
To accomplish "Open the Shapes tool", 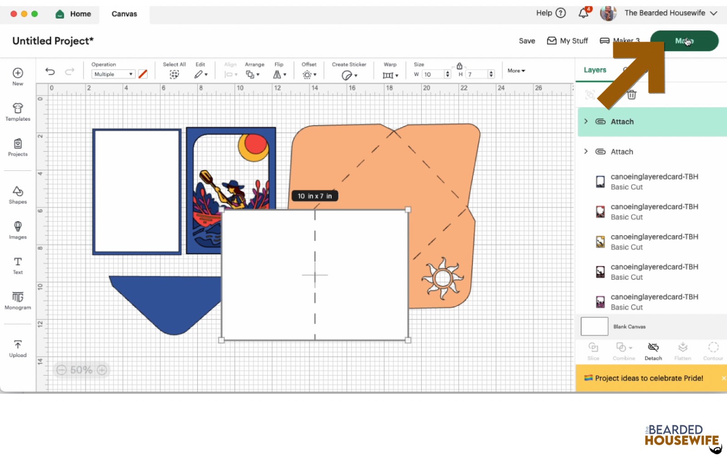I will coord(18,195).
